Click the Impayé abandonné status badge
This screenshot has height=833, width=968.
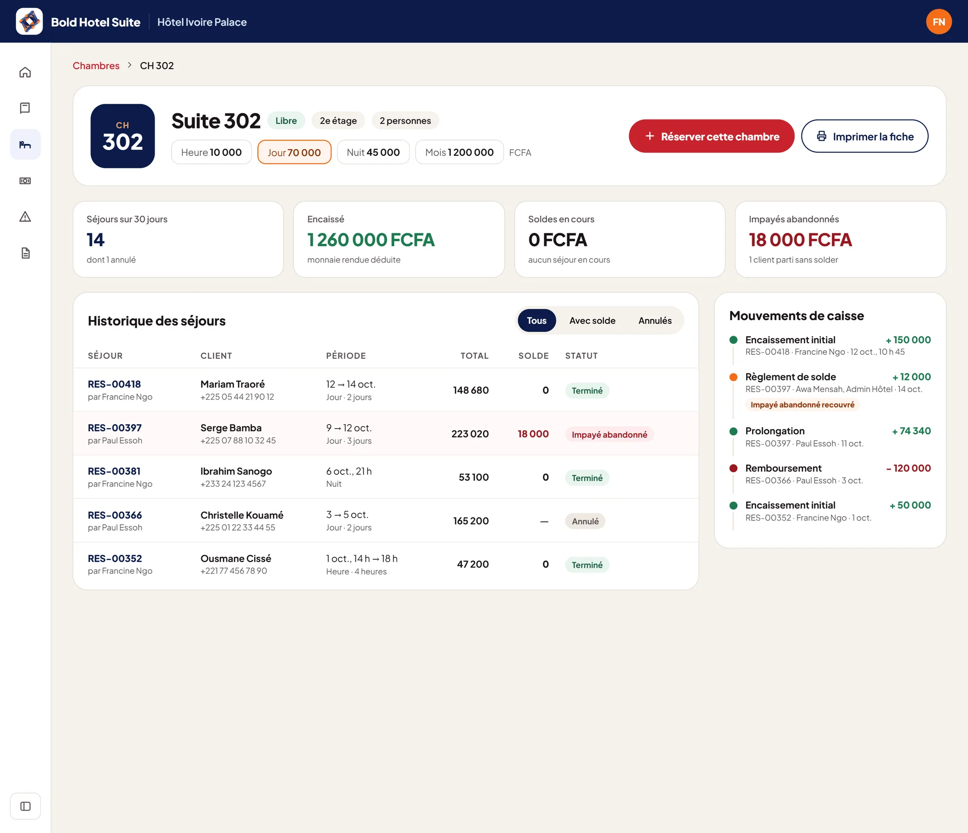[x=609, y=434]
